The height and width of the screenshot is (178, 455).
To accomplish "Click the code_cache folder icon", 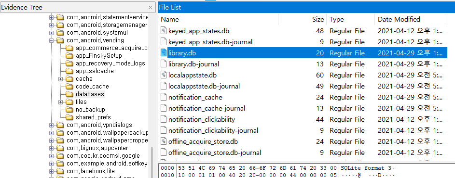I will click(69, 86).
